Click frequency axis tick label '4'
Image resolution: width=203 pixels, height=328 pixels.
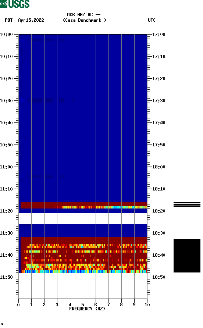click(70, 304)
